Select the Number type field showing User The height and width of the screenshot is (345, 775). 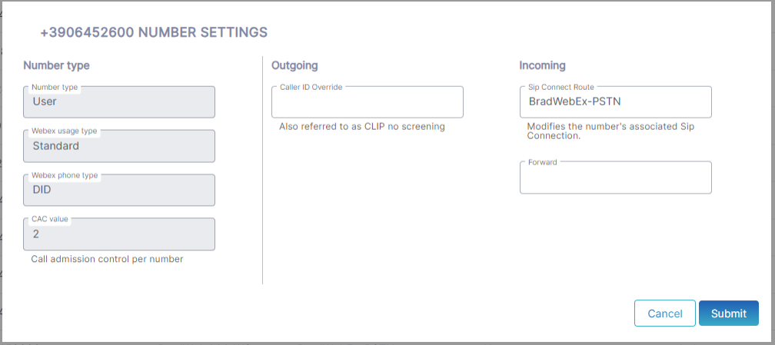[119, 102]
